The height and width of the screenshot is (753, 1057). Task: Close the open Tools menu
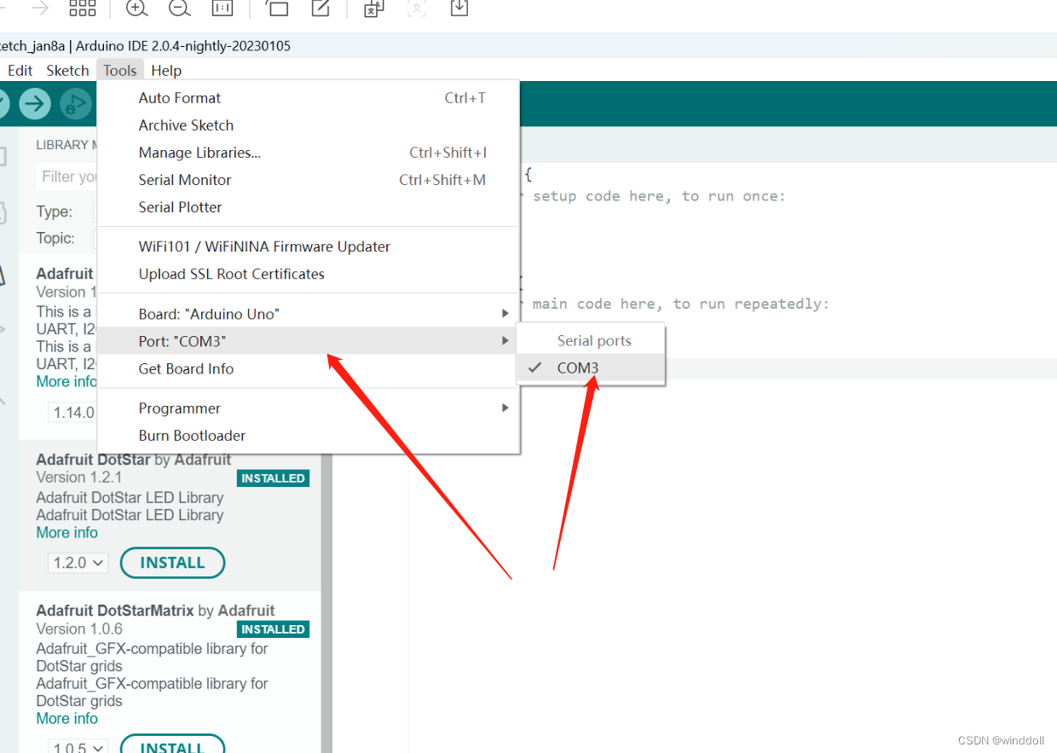(x=120, y=71)
